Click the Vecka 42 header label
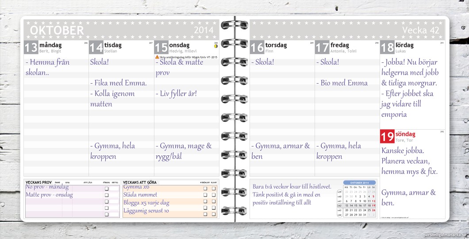 421,30
